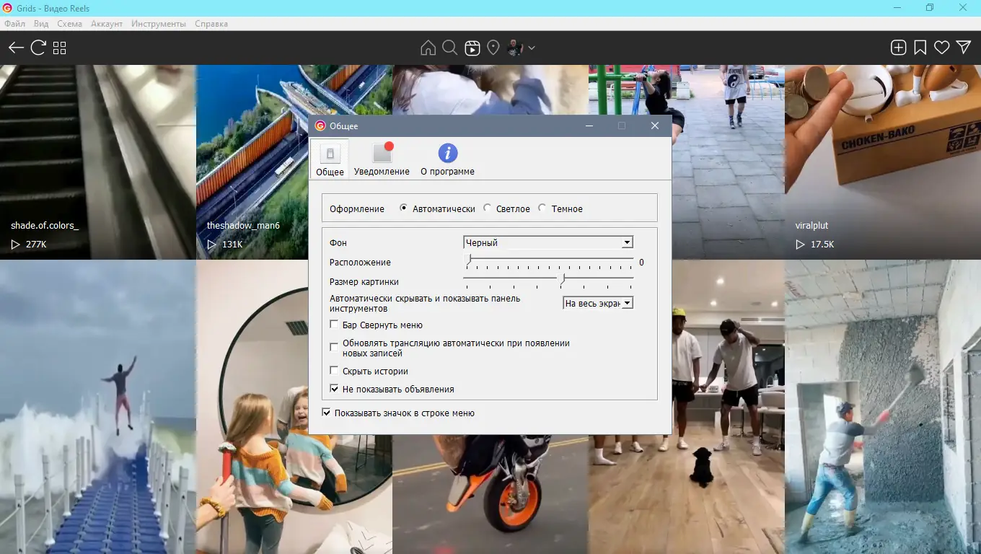The image size is (981, 554).
Task: Open the Инструменты menu
Action: [x=159, y=23]
